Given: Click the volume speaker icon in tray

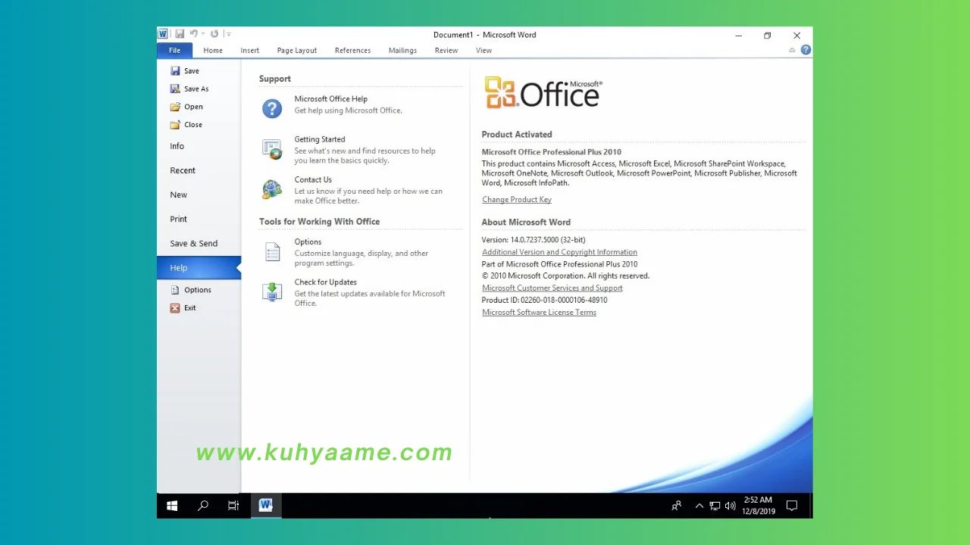Looking at the screenshot, I should coord(730,506).
